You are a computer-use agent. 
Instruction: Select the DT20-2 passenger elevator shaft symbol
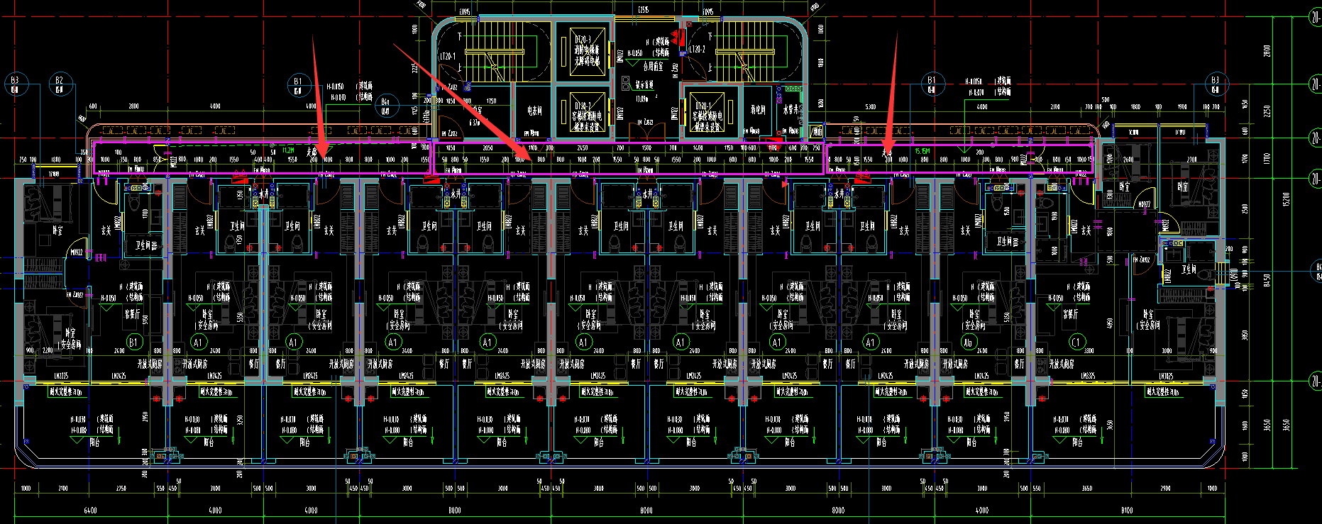pos(588,111)
